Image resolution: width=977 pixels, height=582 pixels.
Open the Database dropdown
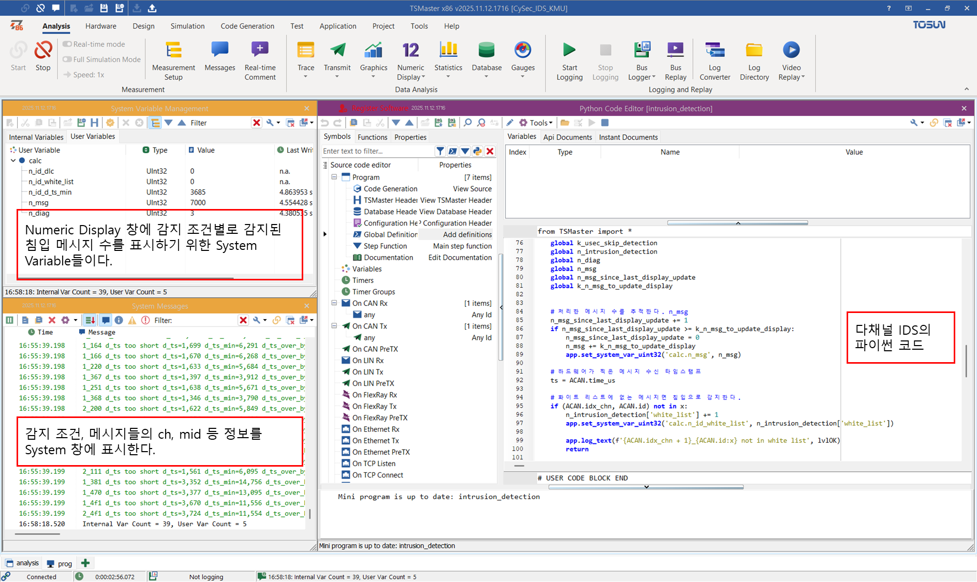(x=486, y=77)
